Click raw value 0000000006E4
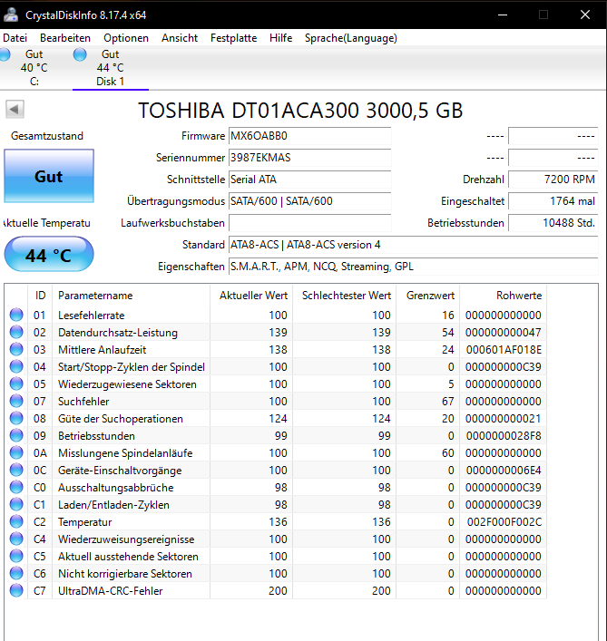This screenshot has width=607, height=641. point(504,471)
